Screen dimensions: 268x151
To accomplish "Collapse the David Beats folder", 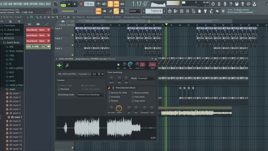I will click(x=11, y=42).
